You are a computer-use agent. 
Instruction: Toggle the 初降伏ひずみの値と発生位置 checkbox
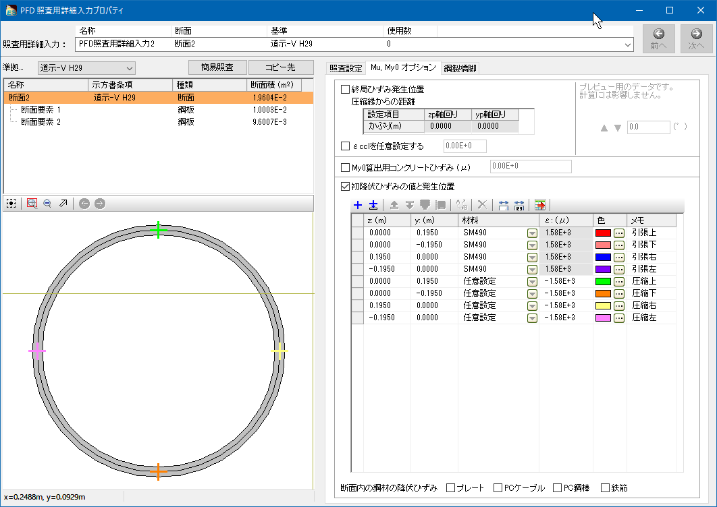(346, 186)
